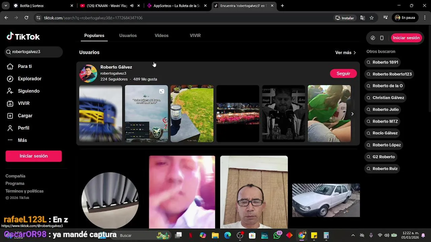431x242 pixels.
Task: Search suggestion Roberto de la O
Action: point(385,86)
